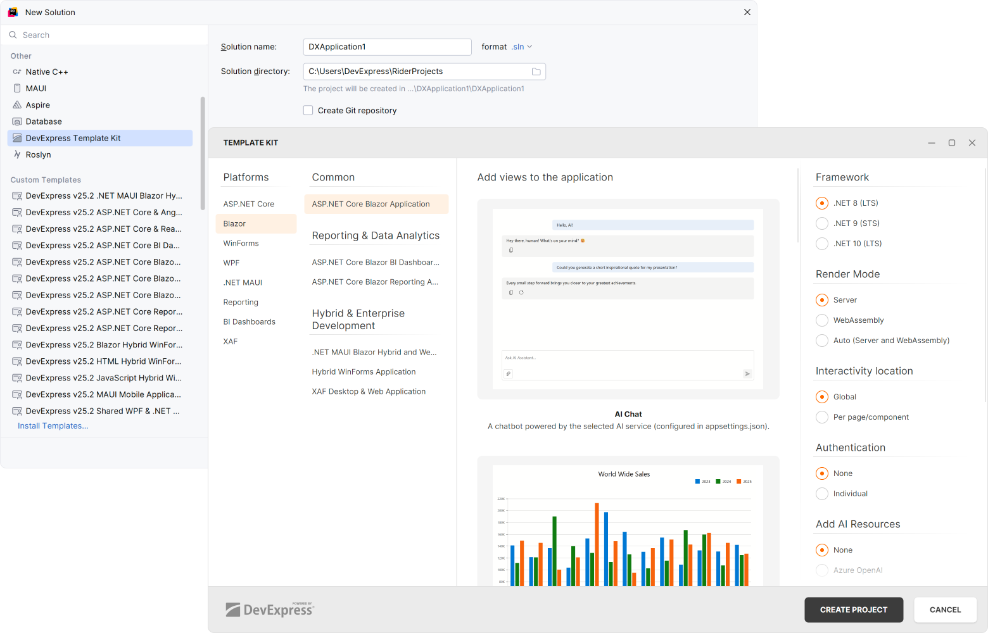Click the New Solution icon in title bar
988x633 pixels.
13,11
